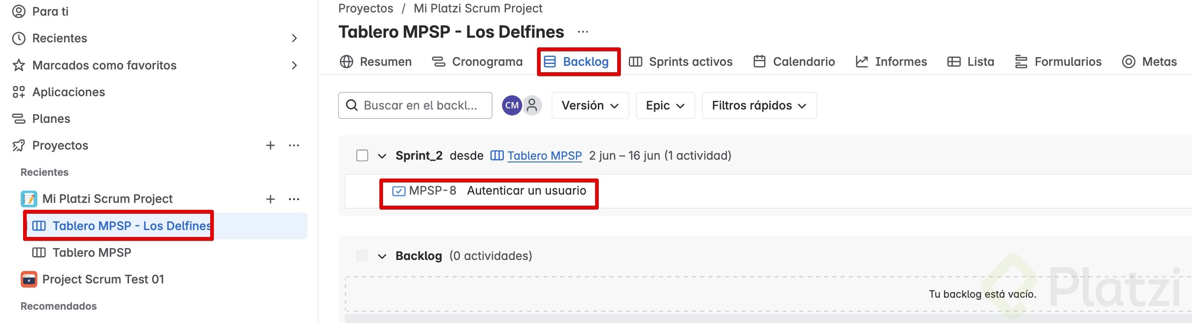Click the plus icon beside Mi Platzi Scrum Project
This screenshot has height=323, width=1192.
pyautogui.click(x=270, y=199)
